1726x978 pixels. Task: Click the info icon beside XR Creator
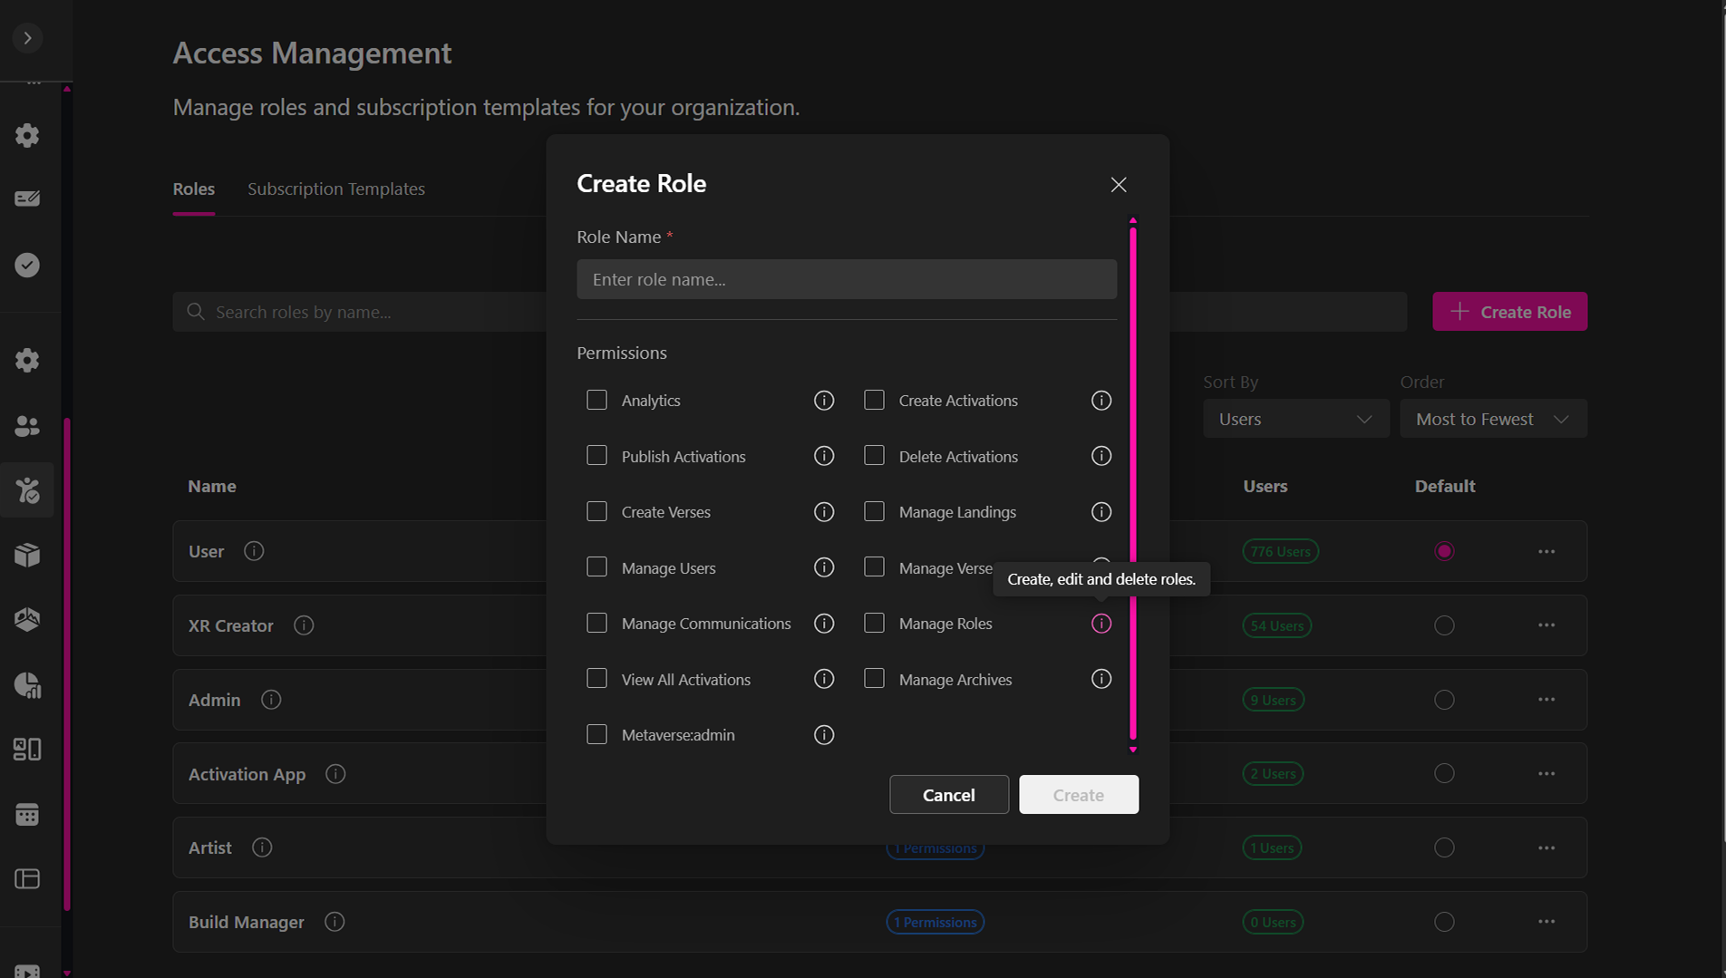point(304,625)
